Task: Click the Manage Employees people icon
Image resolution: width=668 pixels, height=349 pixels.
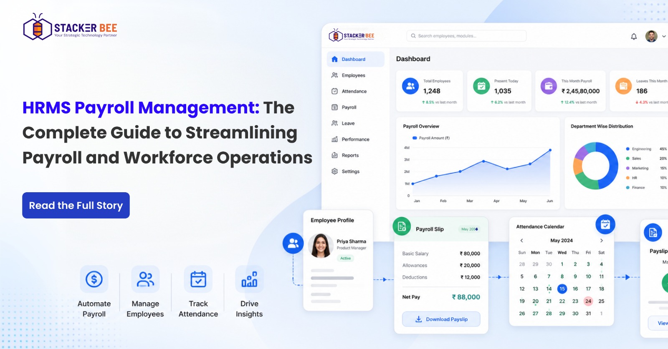Action: (145, 279)
